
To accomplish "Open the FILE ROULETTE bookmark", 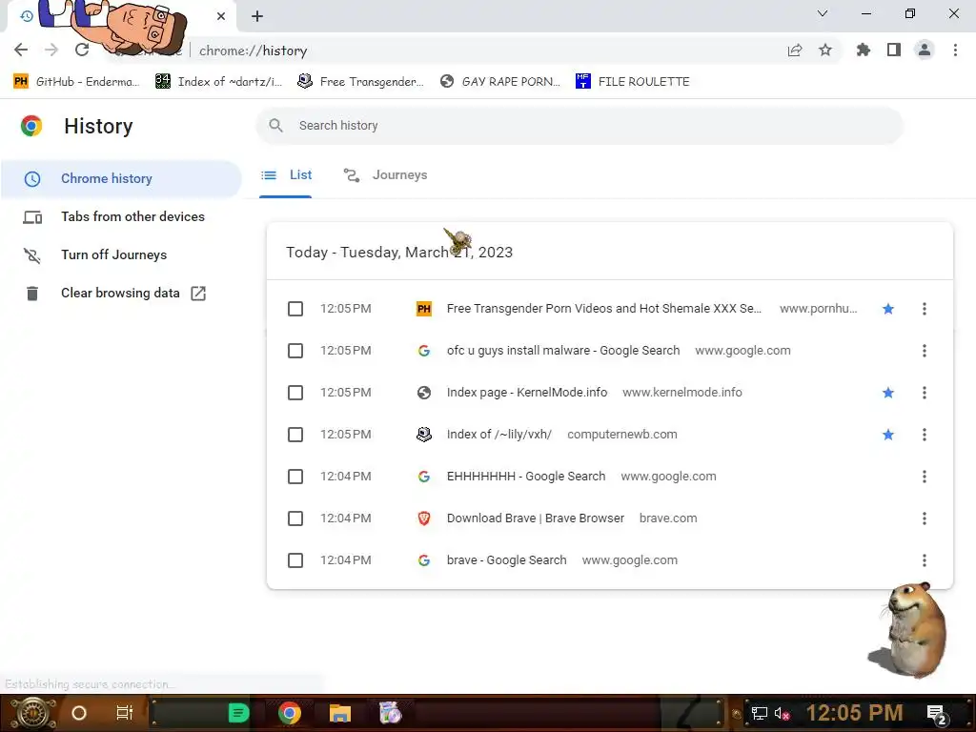I will [x=633, y=82].
